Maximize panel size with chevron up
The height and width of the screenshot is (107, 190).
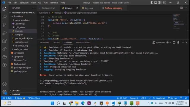(183, 43)
